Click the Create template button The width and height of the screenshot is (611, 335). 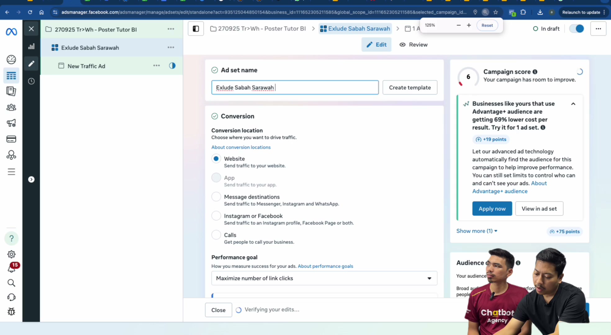coord(410,87)
